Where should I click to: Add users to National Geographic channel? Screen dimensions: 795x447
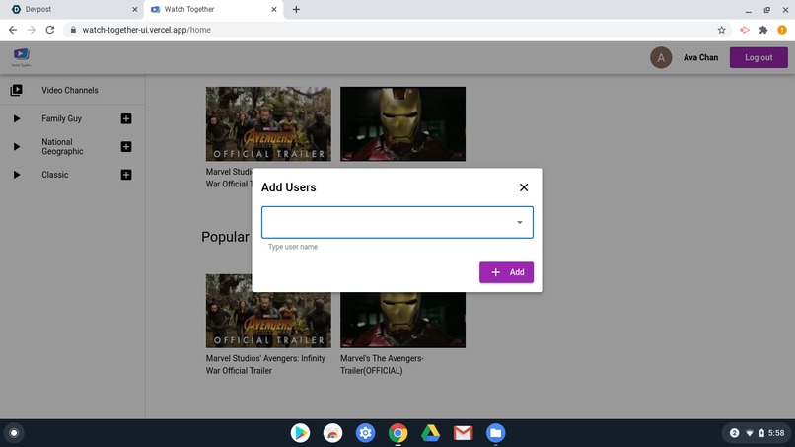tap(126, 147)
